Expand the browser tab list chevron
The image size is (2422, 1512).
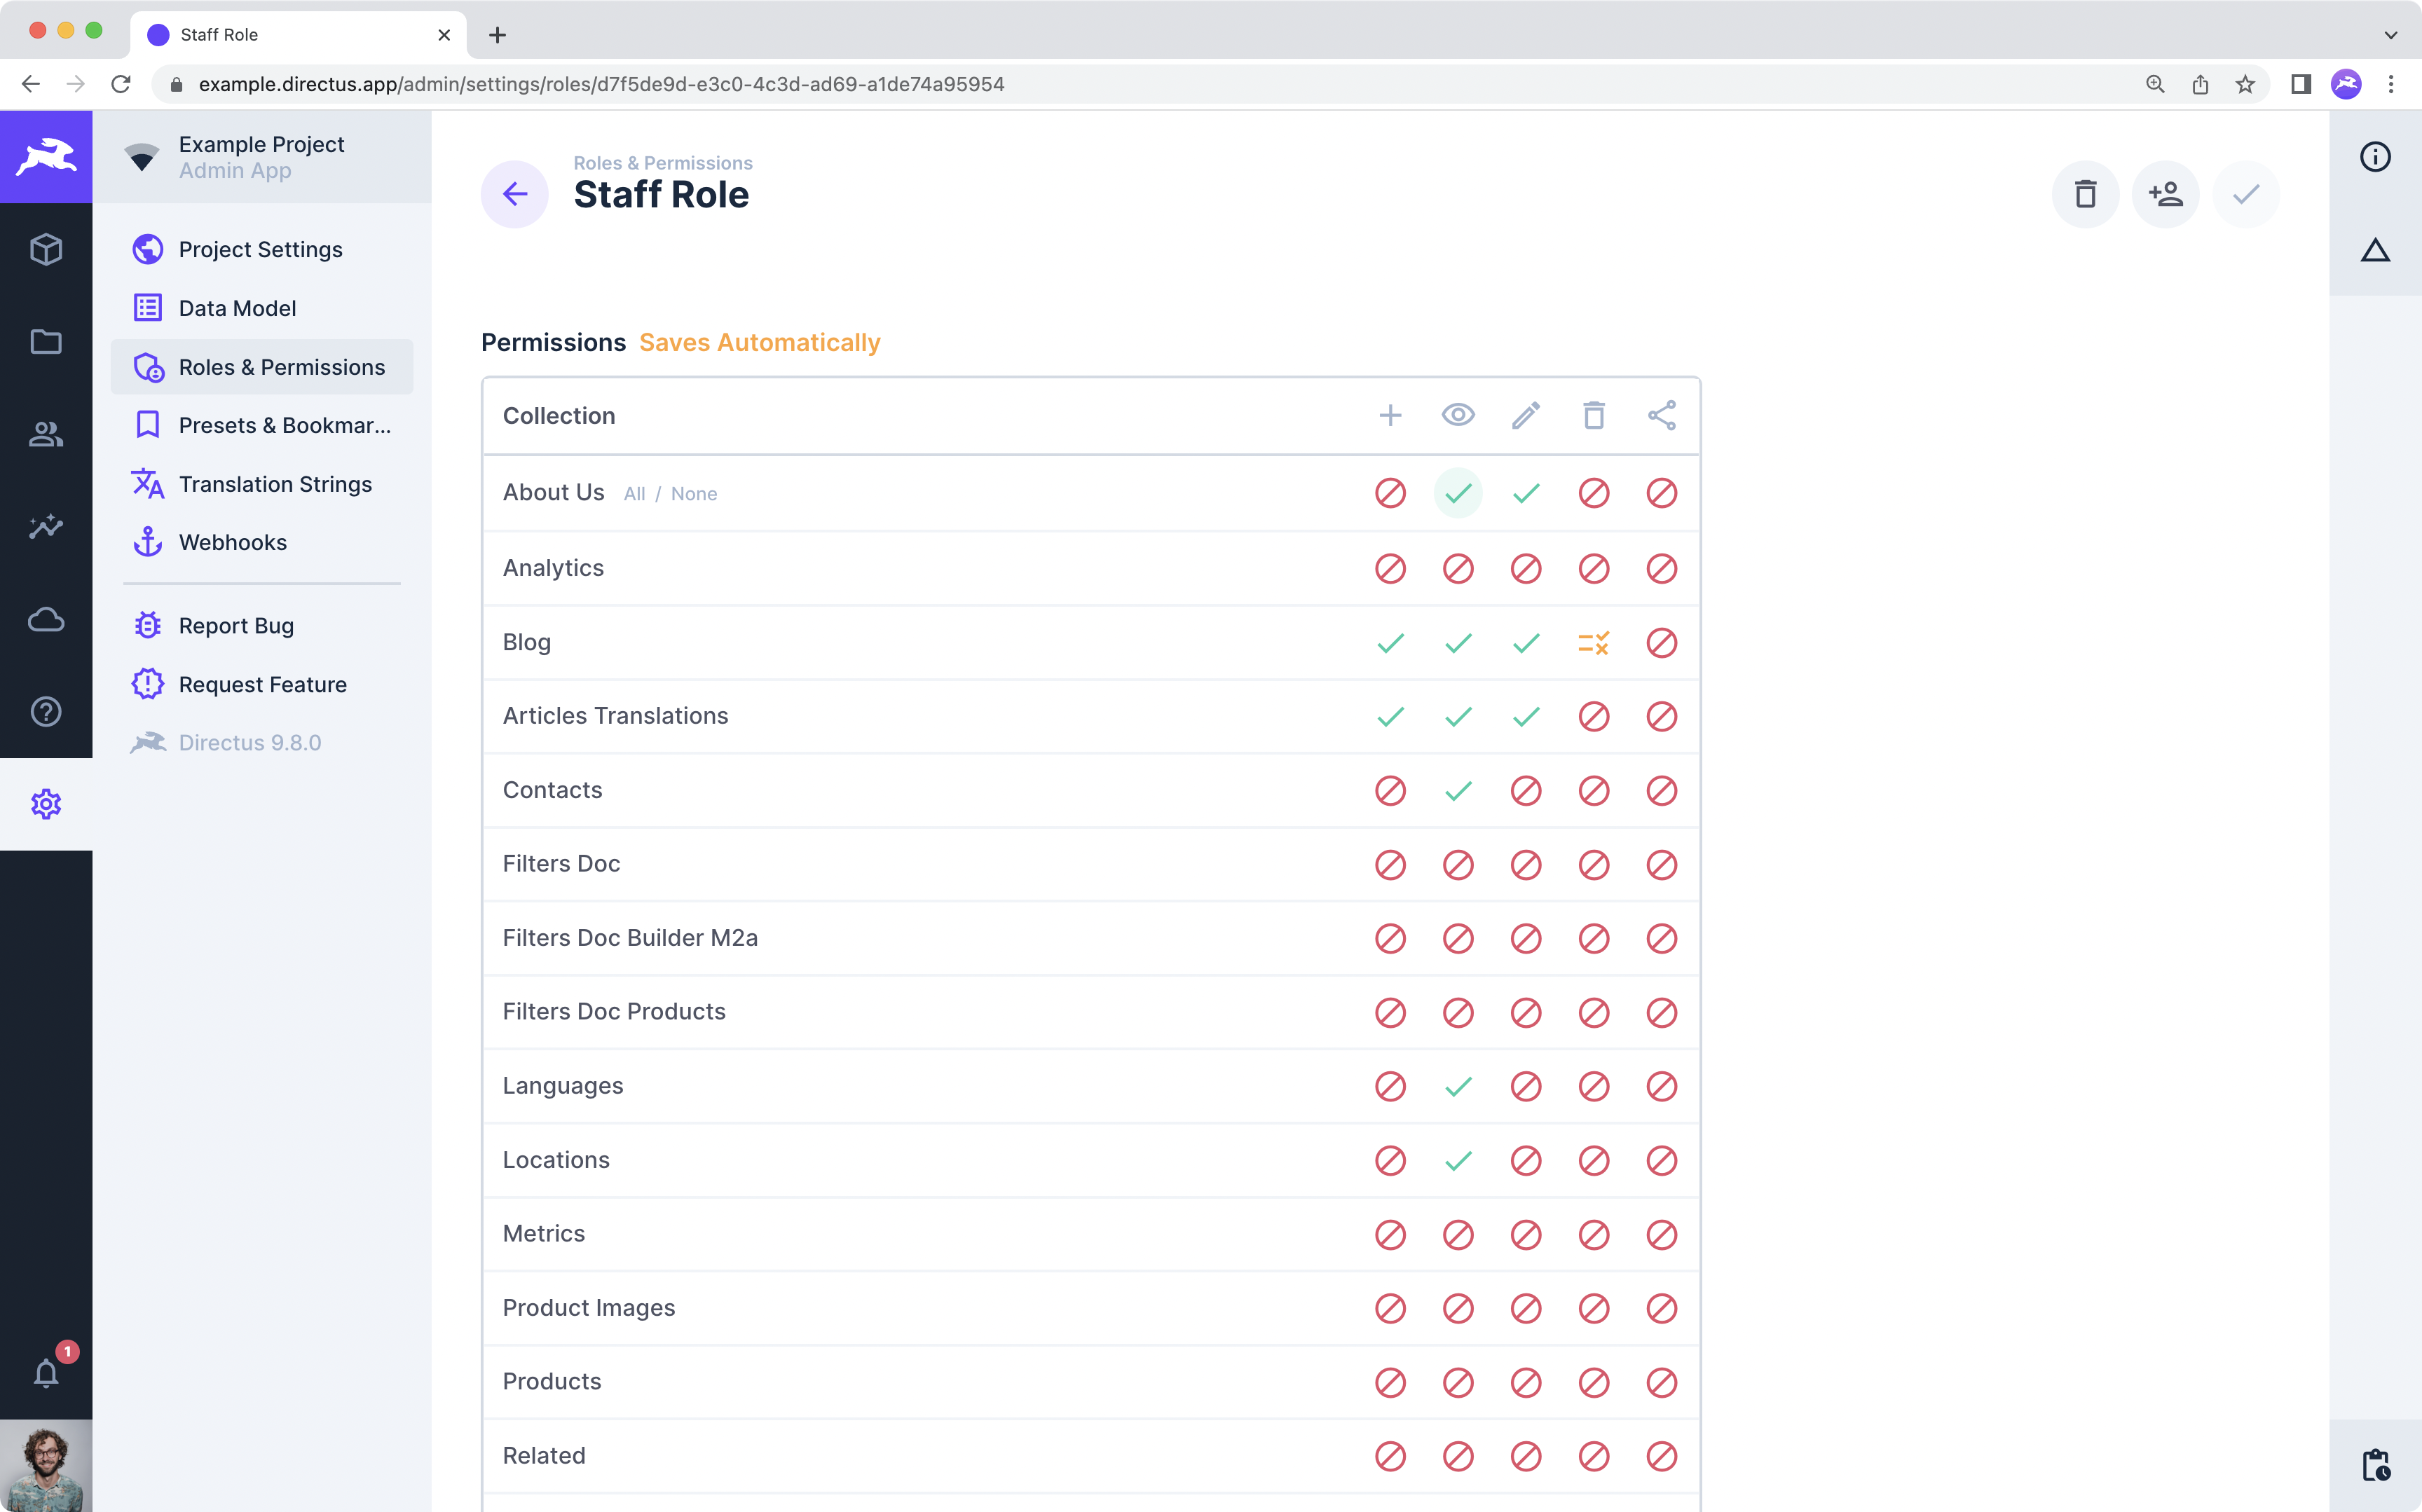(2390, 35)
